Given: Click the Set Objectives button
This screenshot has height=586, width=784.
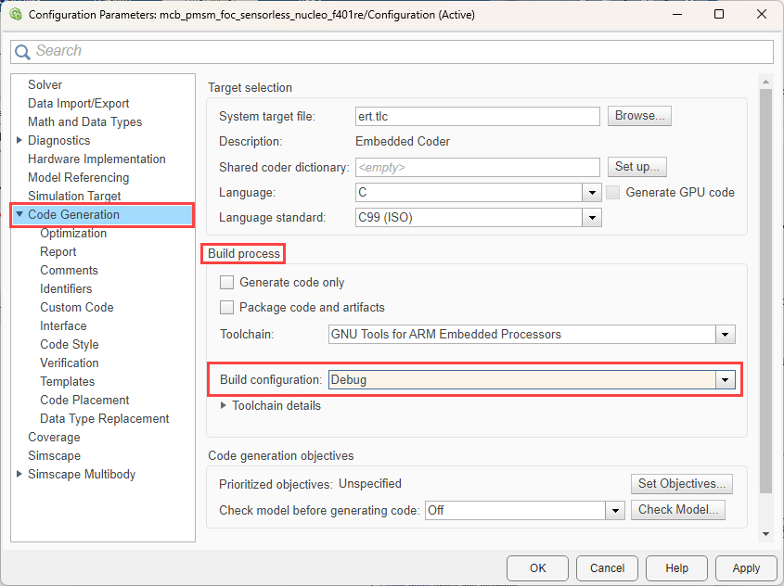Looking at the screenshot, I should pyautogui.click(x=681, y=484).
